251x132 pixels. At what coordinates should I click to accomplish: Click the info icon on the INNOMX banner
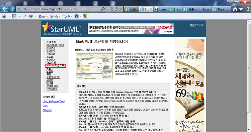pos(172,25)
